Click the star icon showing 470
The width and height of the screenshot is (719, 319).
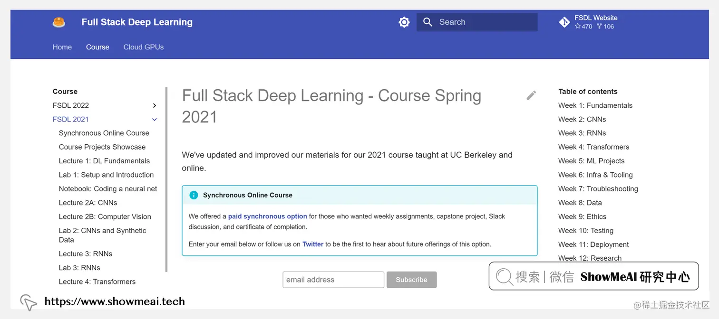coord(578,27)
